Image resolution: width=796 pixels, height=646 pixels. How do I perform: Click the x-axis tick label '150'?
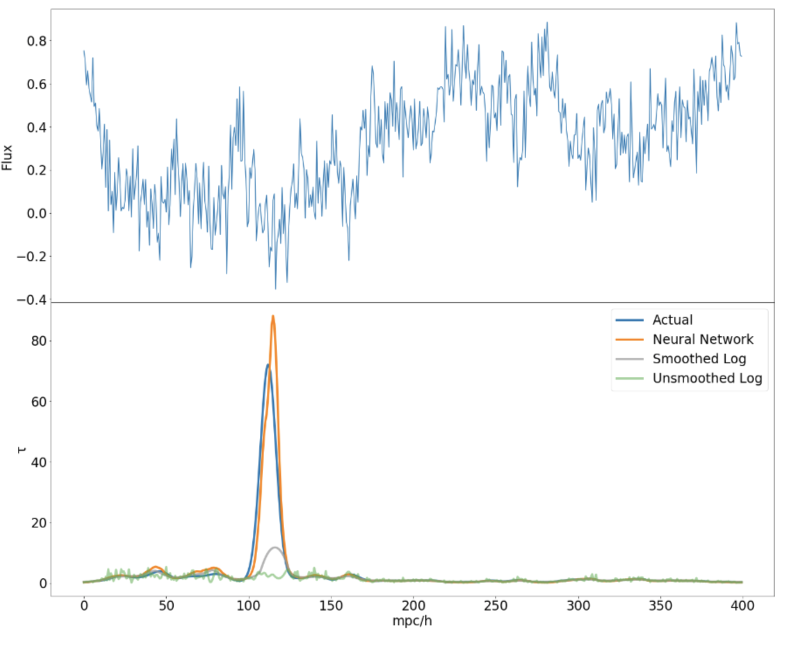tap(331, 606)
